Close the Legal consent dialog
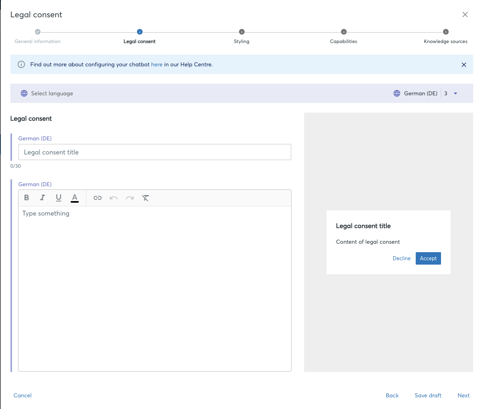The height and width of the screenshot is (409, 482). 465,14
